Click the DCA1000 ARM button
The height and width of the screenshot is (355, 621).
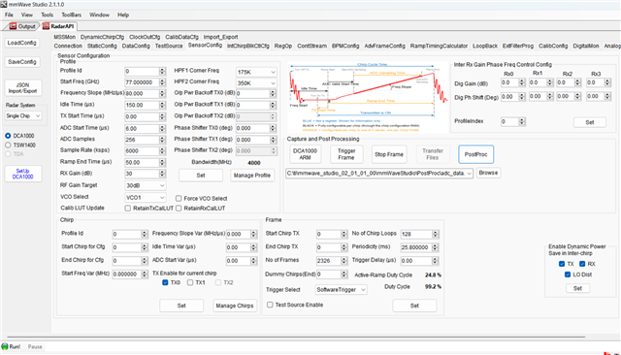coord(305,154)
